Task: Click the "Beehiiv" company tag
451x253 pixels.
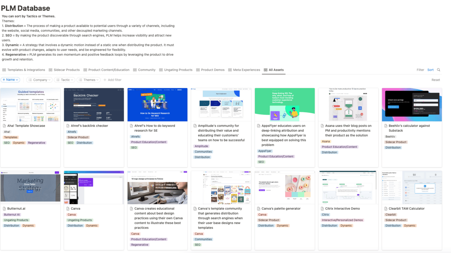Action: point(390,137)
